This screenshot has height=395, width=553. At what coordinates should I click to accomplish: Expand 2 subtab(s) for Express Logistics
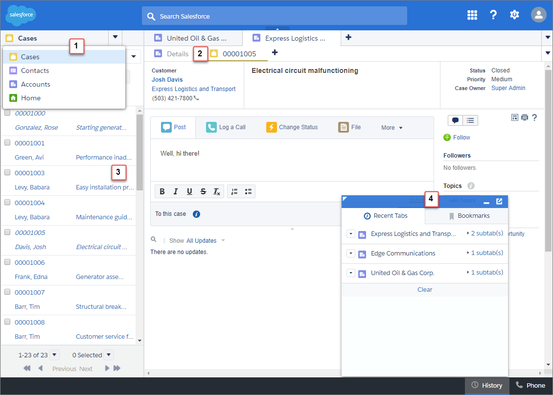485,233
